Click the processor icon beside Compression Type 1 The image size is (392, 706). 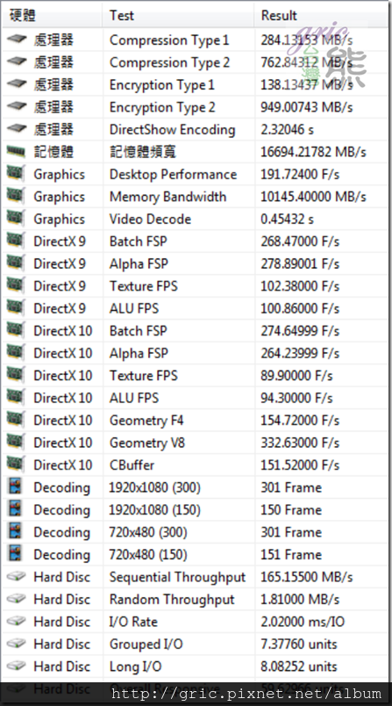pos(17,40)
